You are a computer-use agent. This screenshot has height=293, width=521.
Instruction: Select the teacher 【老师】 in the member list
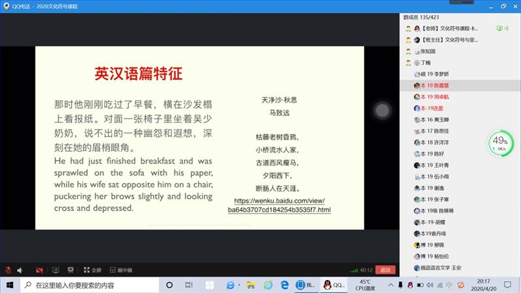(x=449, y=29)
